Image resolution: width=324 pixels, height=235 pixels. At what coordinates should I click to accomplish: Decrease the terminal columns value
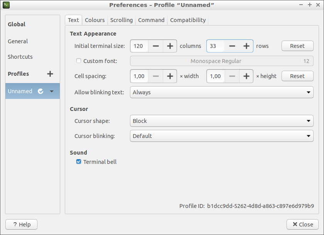tap(155, 46)
